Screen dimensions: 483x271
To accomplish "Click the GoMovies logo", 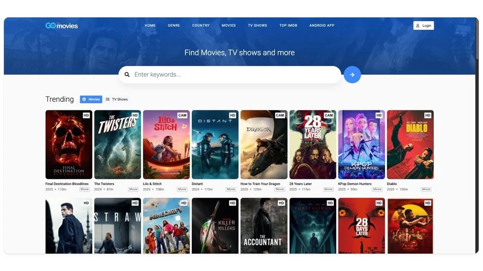I will tap(62, 26).
